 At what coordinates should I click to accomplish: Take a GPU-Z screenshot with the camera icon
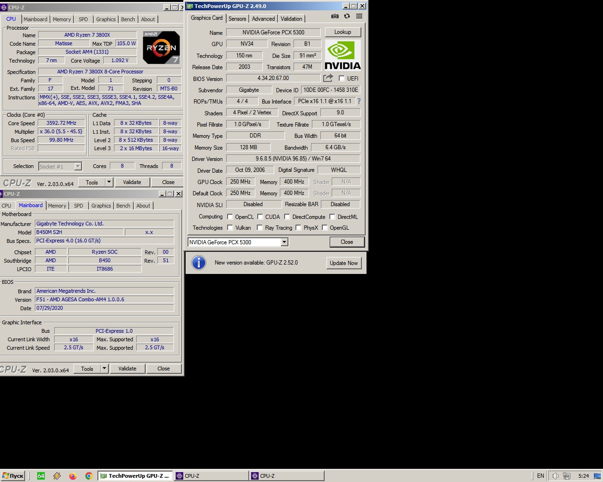pyautogui.click(x=334, y=16)
